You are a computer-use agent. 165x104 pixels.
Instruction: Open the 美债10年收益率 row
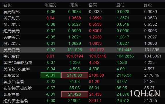(x=82, y=63)
